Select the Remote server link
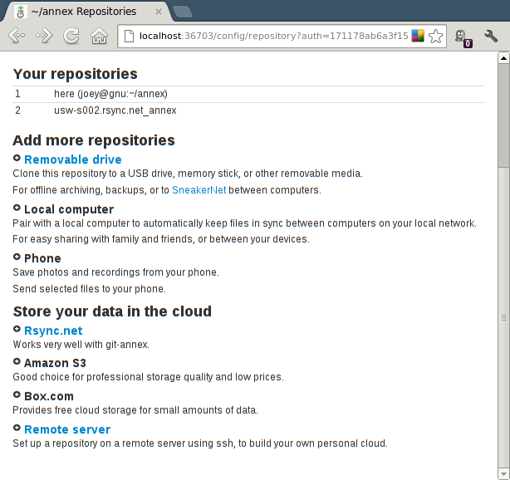510x480 pixels. 66,429
